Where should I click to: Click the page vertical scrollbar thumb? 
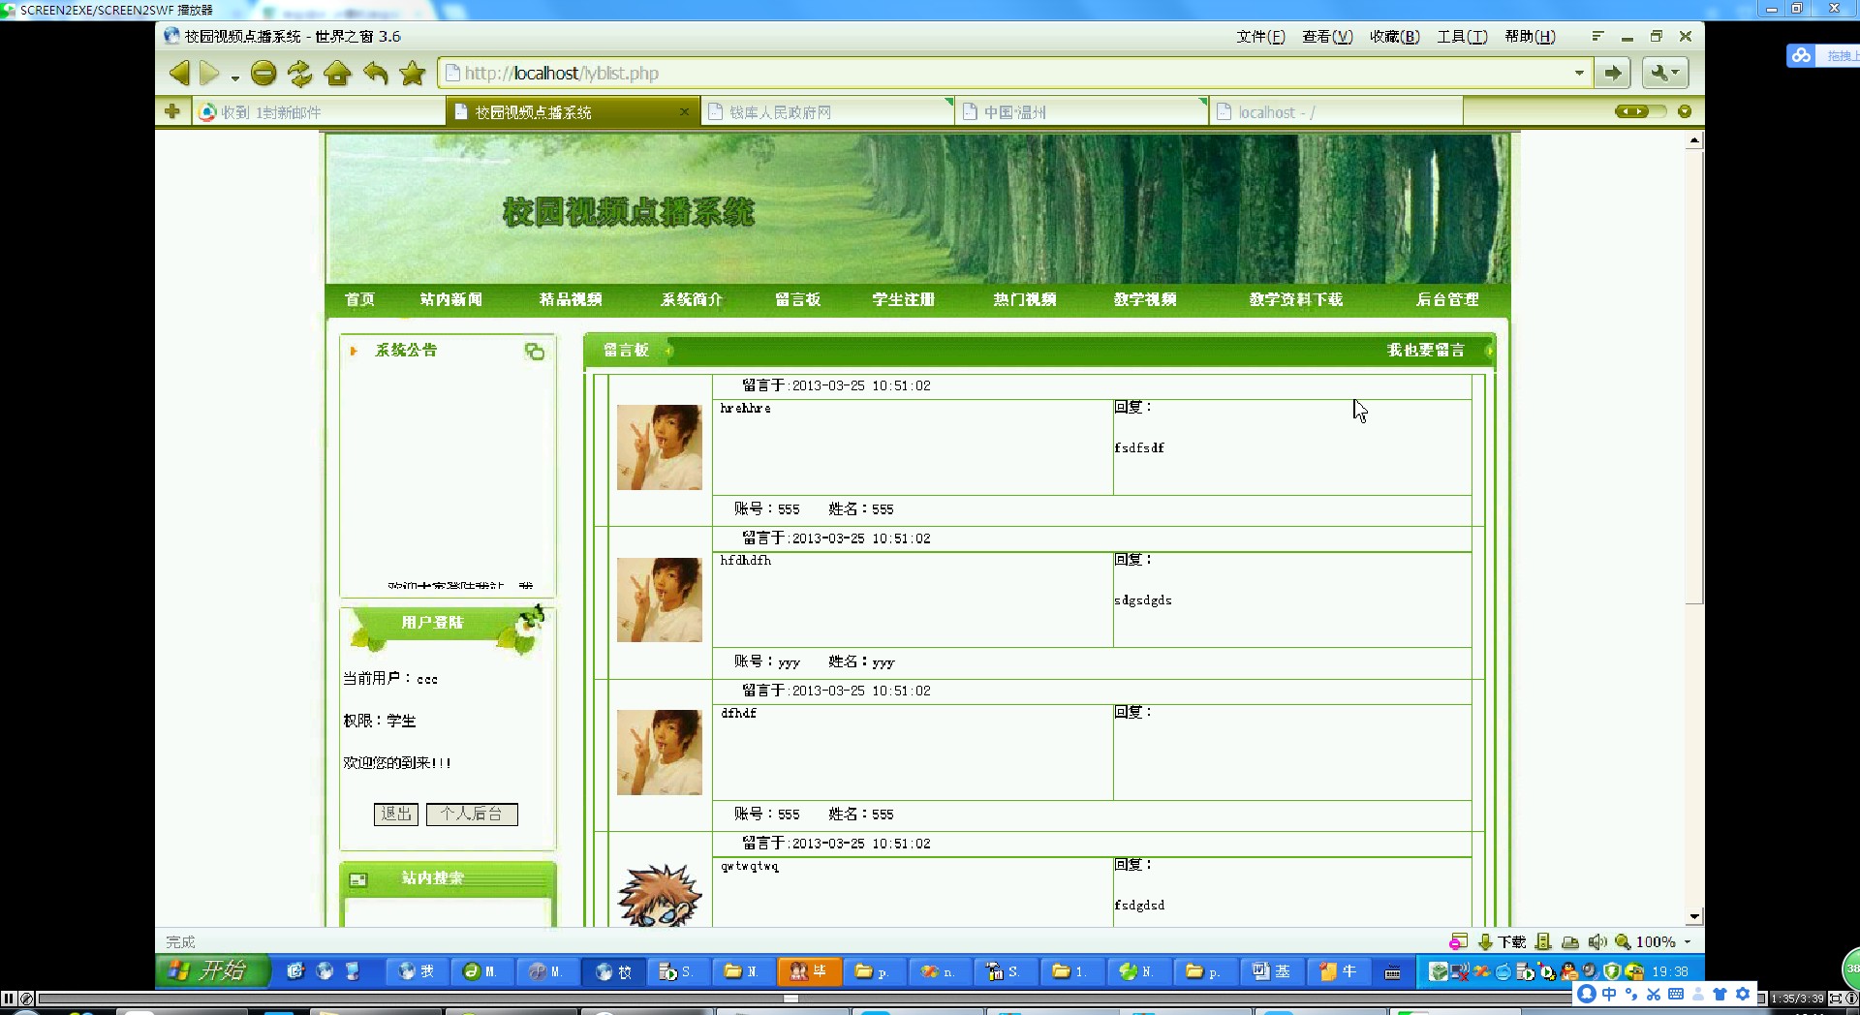[x=1693, y=376]
